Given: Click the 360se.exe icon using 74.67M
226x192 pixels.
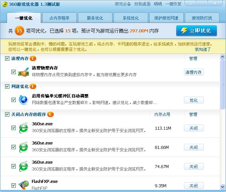Looking at the screenshot, I should (23, 166).
